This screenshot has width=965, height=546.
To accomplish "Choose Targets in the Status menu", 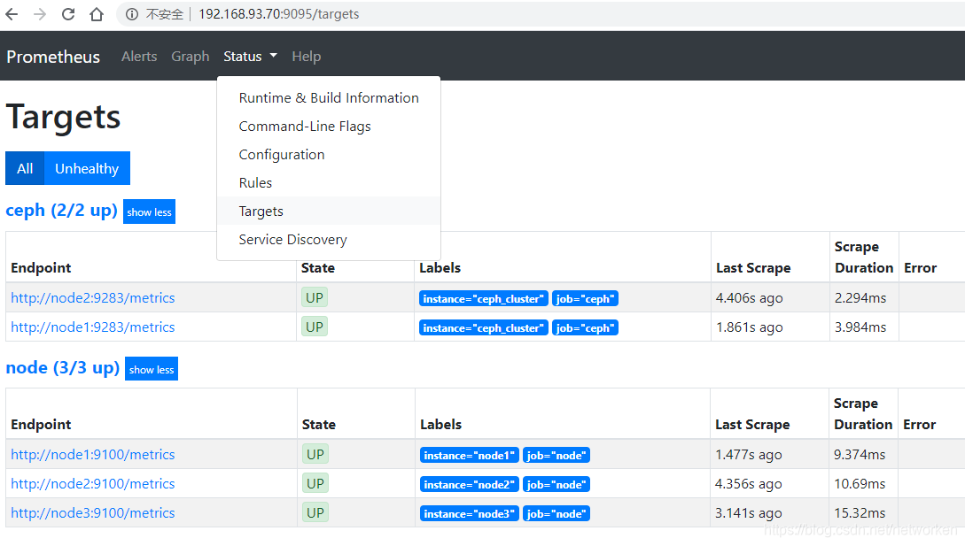I will (x=329, y=211).
